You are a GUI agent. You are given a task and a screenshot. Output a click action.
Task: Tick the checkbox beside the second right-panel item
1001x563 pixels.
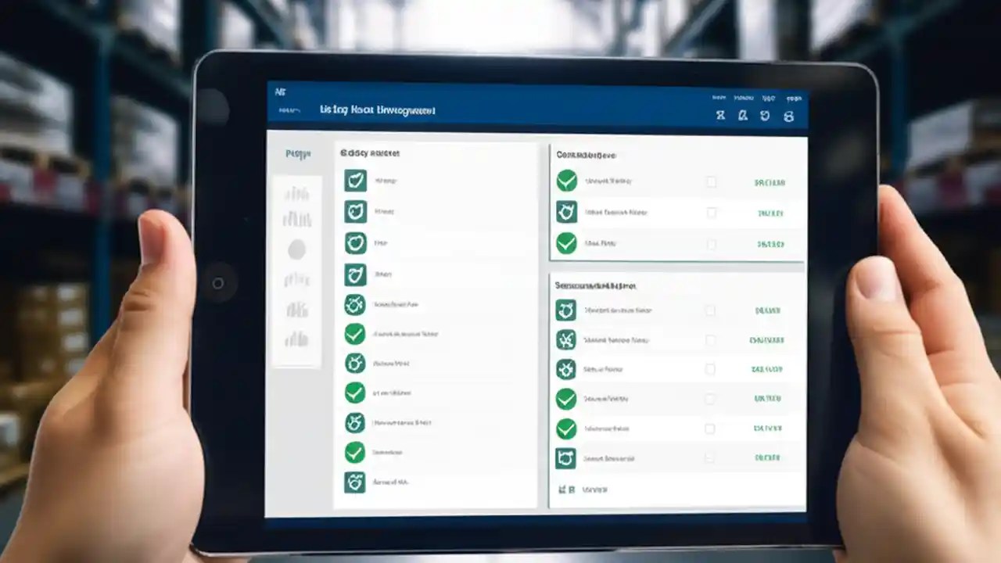pos(711,212)
